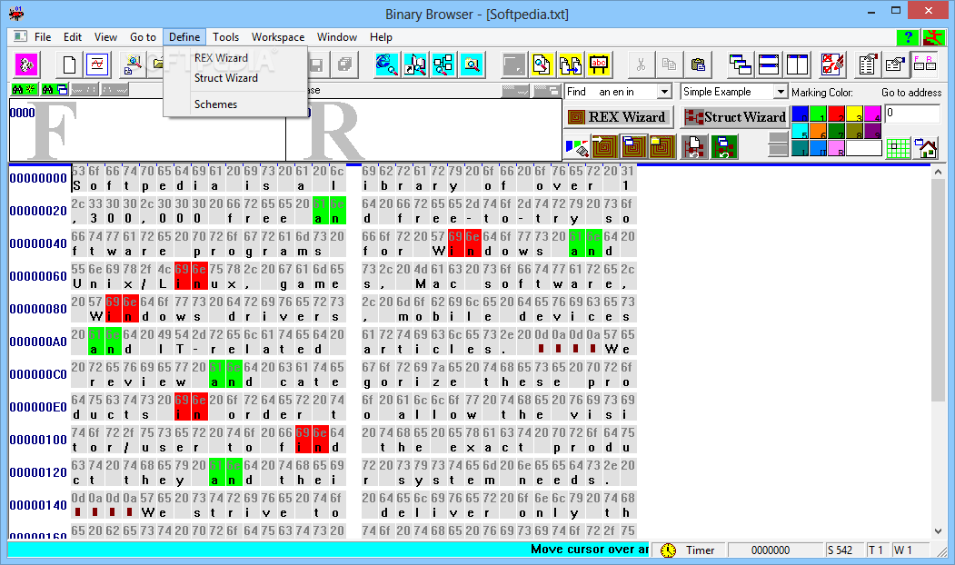
Task: Pick red marking color 2
Action: point(836,114)
